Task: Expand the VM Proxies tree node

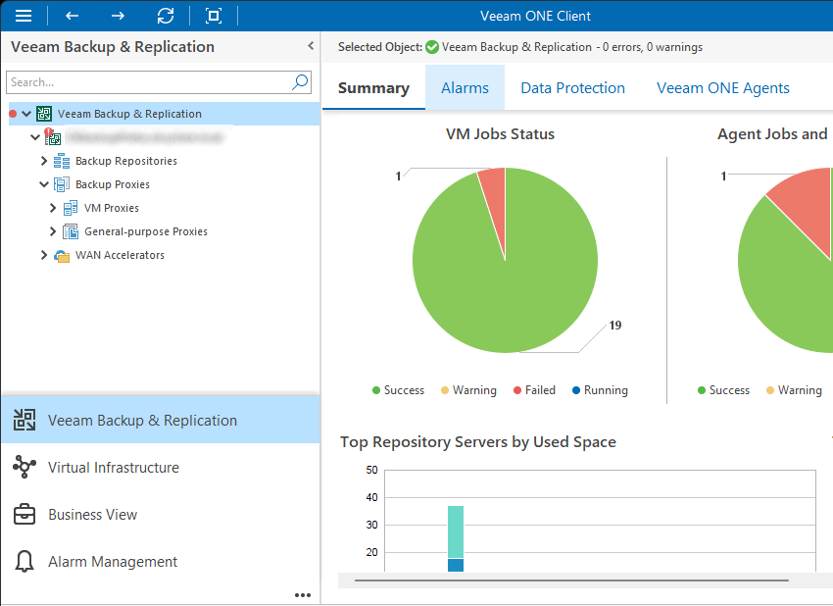Action: pyautogui.click(x=53, y=207)
